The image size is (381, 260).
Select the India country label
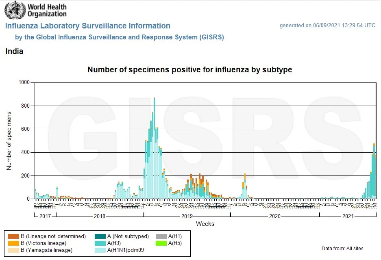coord(14,52)
